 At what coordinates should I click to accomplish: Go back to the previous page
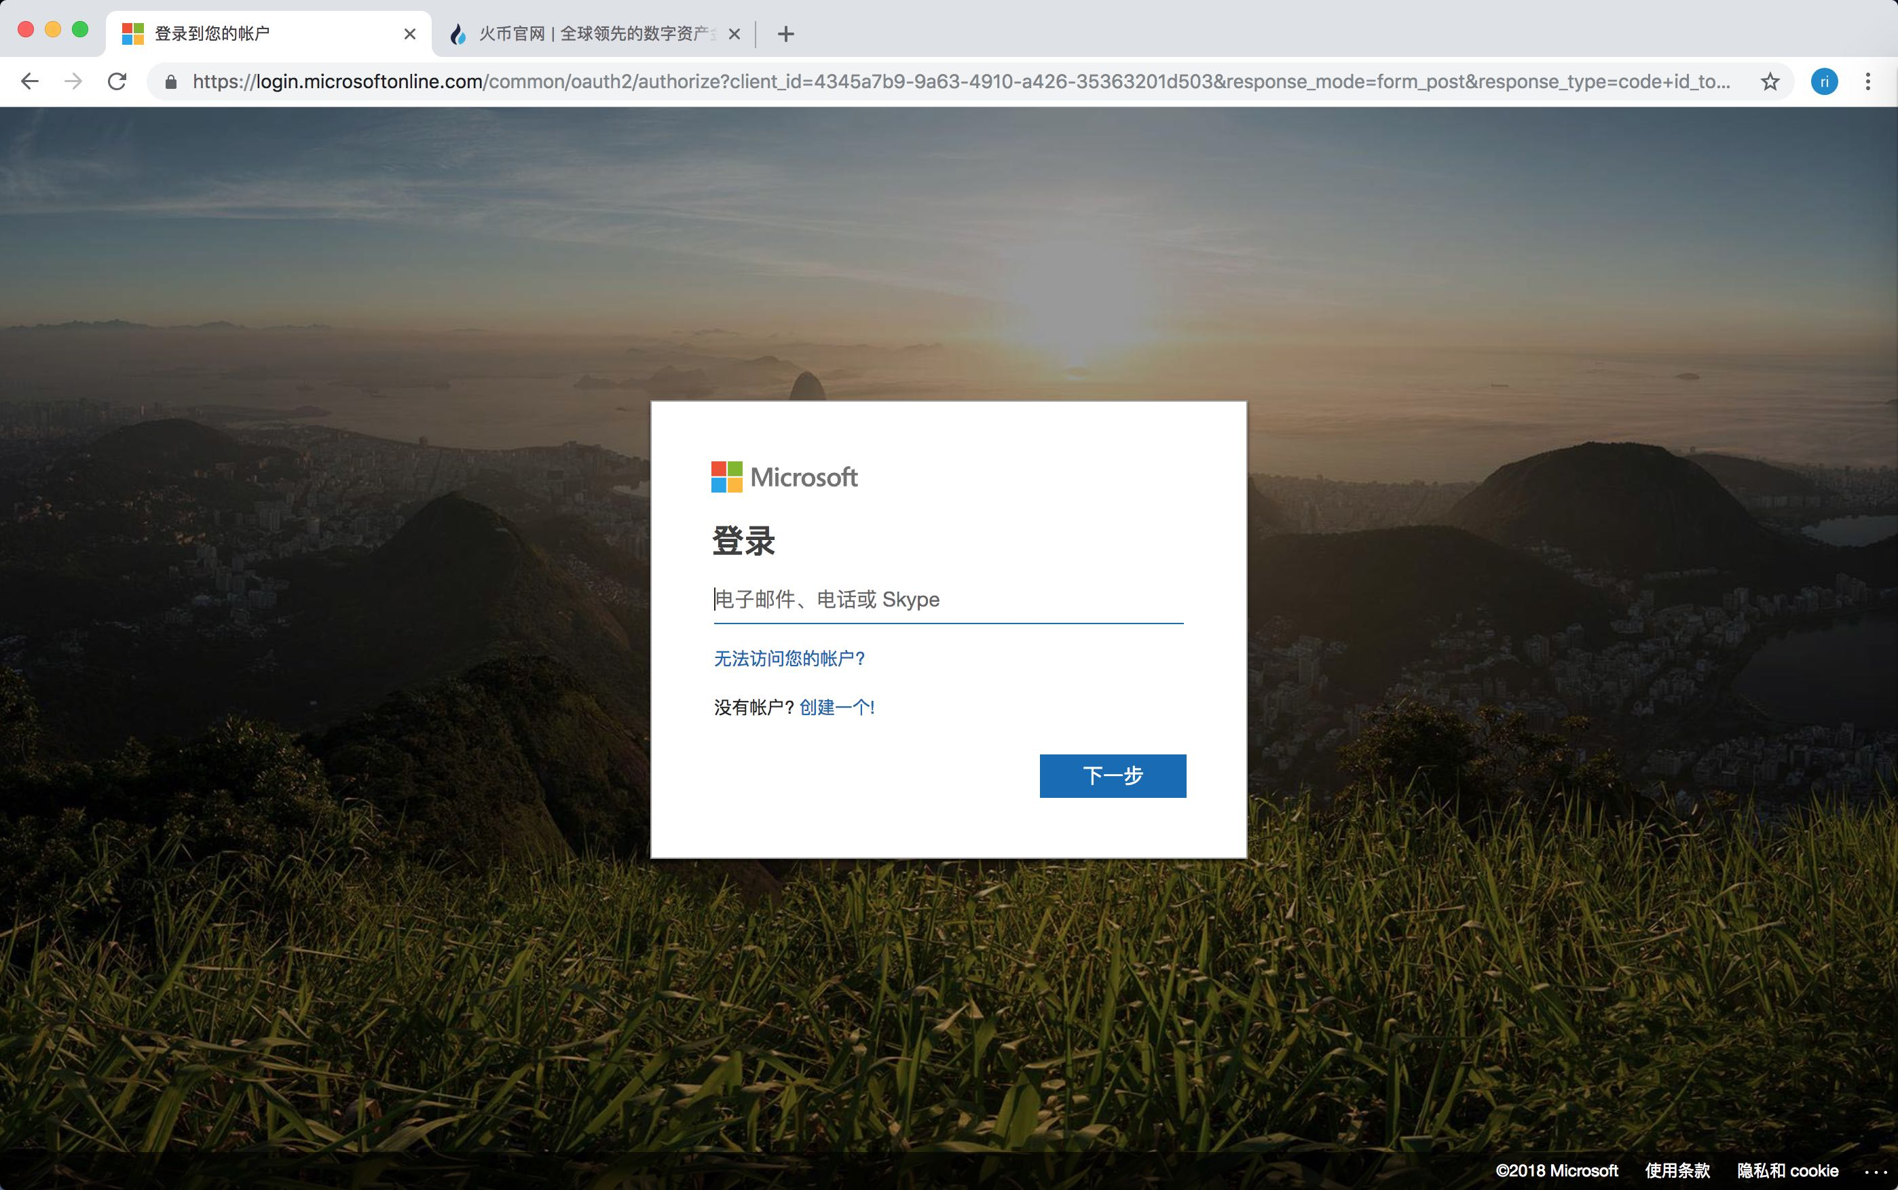click(30, 81)
